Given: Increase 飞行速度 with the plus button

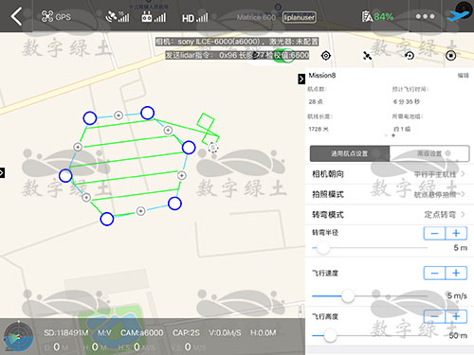Looking at the screenshot, I should click(x=456, y=273).
